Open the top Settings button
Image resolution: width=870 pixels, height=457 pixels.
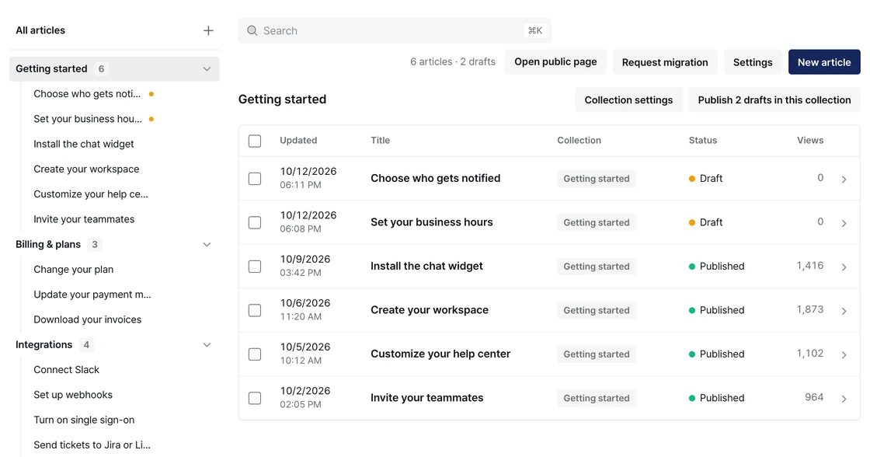(753, 62)
